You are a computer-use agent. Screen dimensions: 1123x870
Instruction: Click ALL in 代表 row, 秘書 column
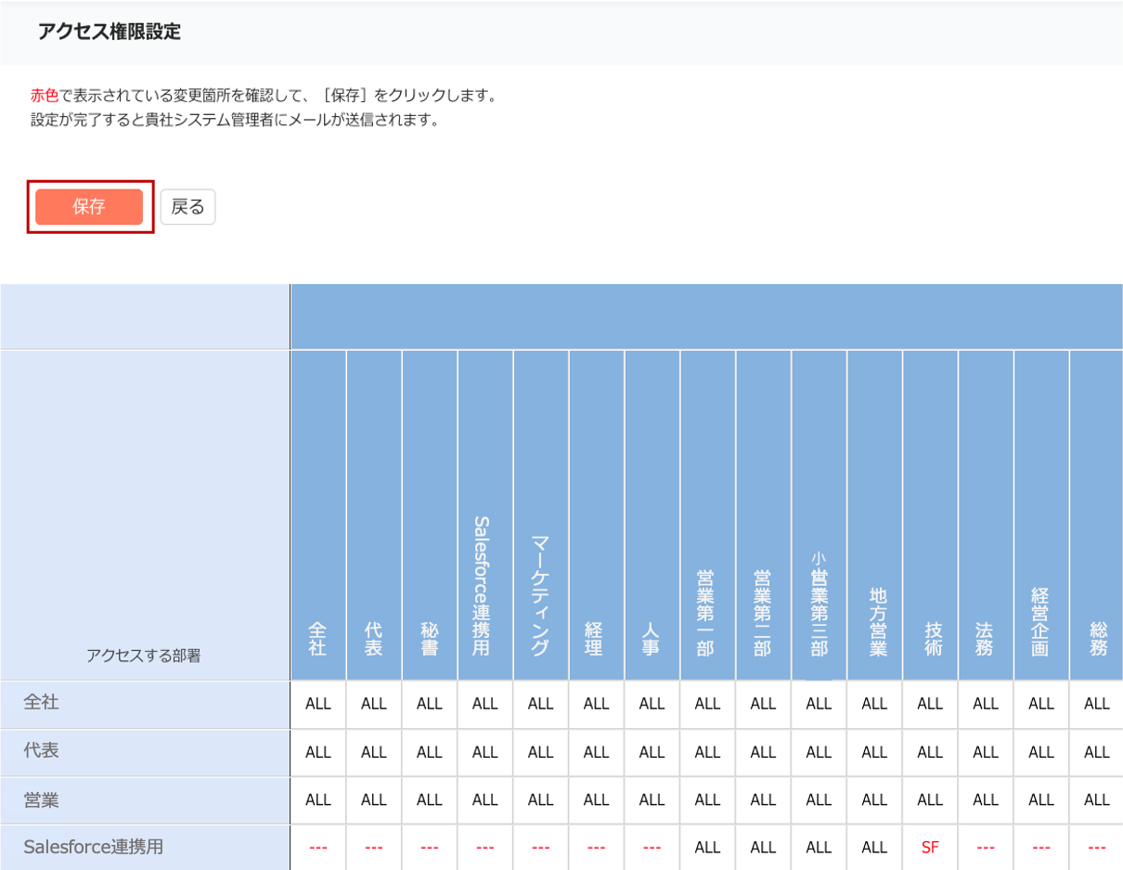430,752
